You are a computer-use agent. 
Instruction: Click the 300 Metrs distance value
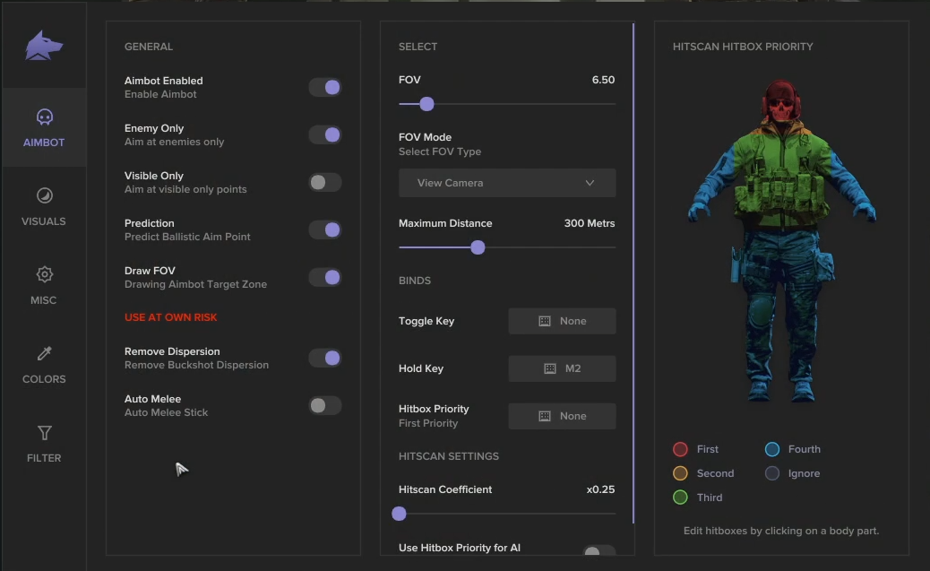[x=589, y=223]
